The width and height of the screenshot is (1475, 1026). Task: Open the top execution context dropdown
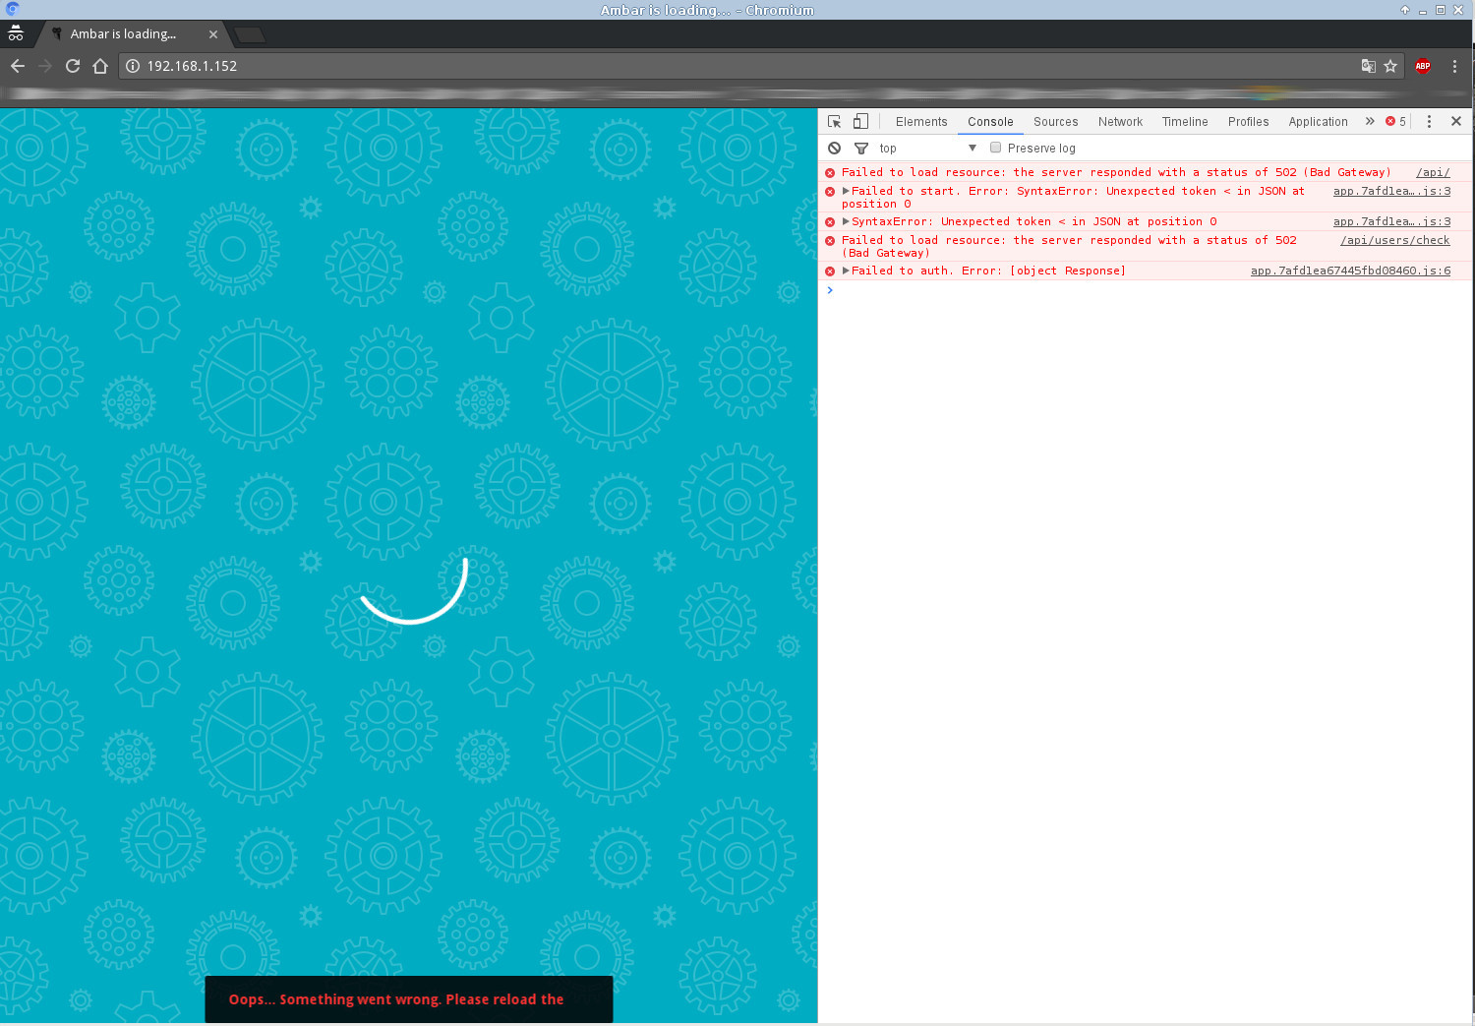point(927,148)
